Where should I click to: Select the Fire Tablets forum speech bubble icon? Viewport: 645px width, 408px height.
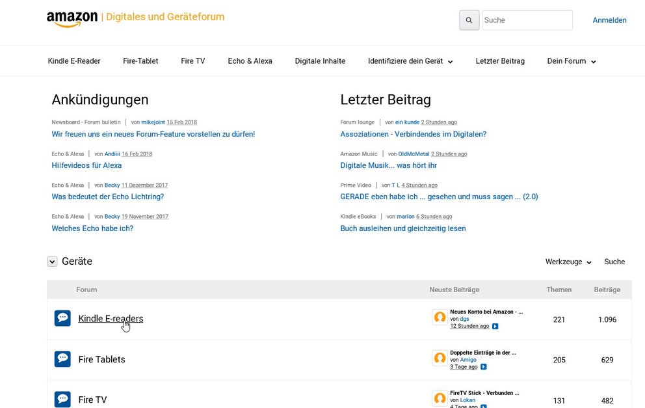(62, 359)
